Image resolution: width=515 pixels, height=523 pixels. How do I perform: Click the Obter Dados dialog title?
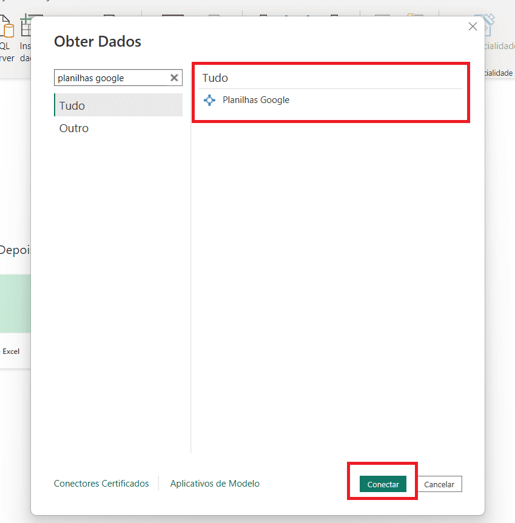(x=98, y=42)
